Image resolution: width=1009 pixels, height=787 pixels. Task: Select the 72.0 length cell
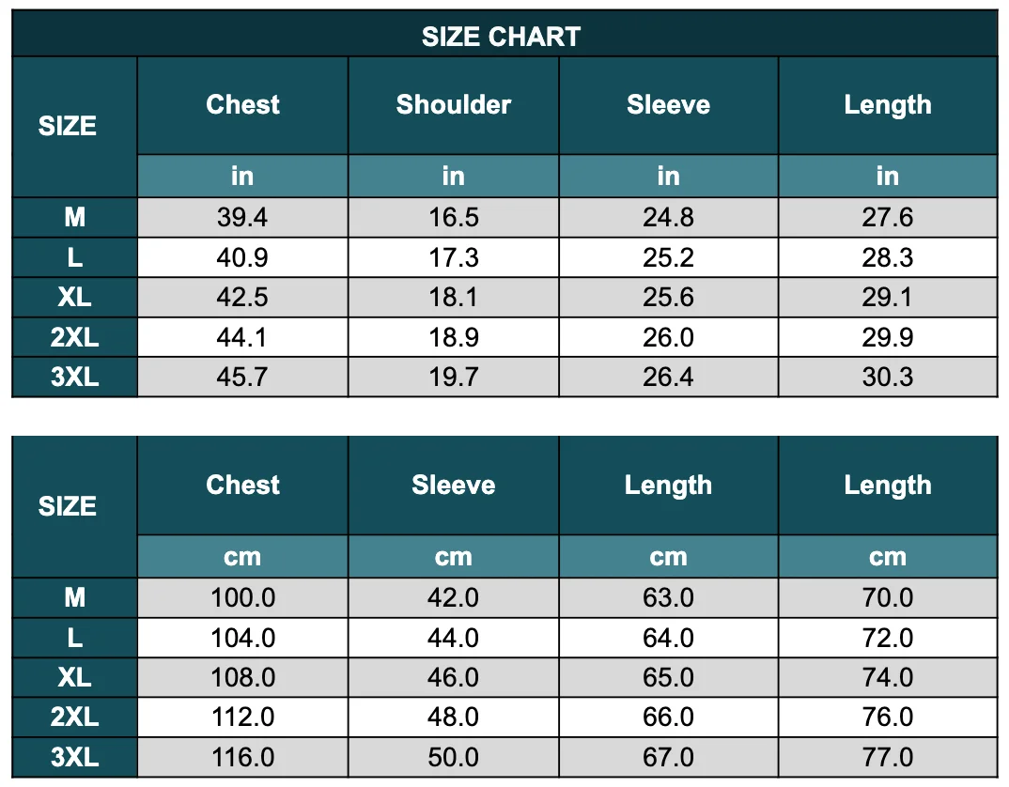tap(887, 638)
